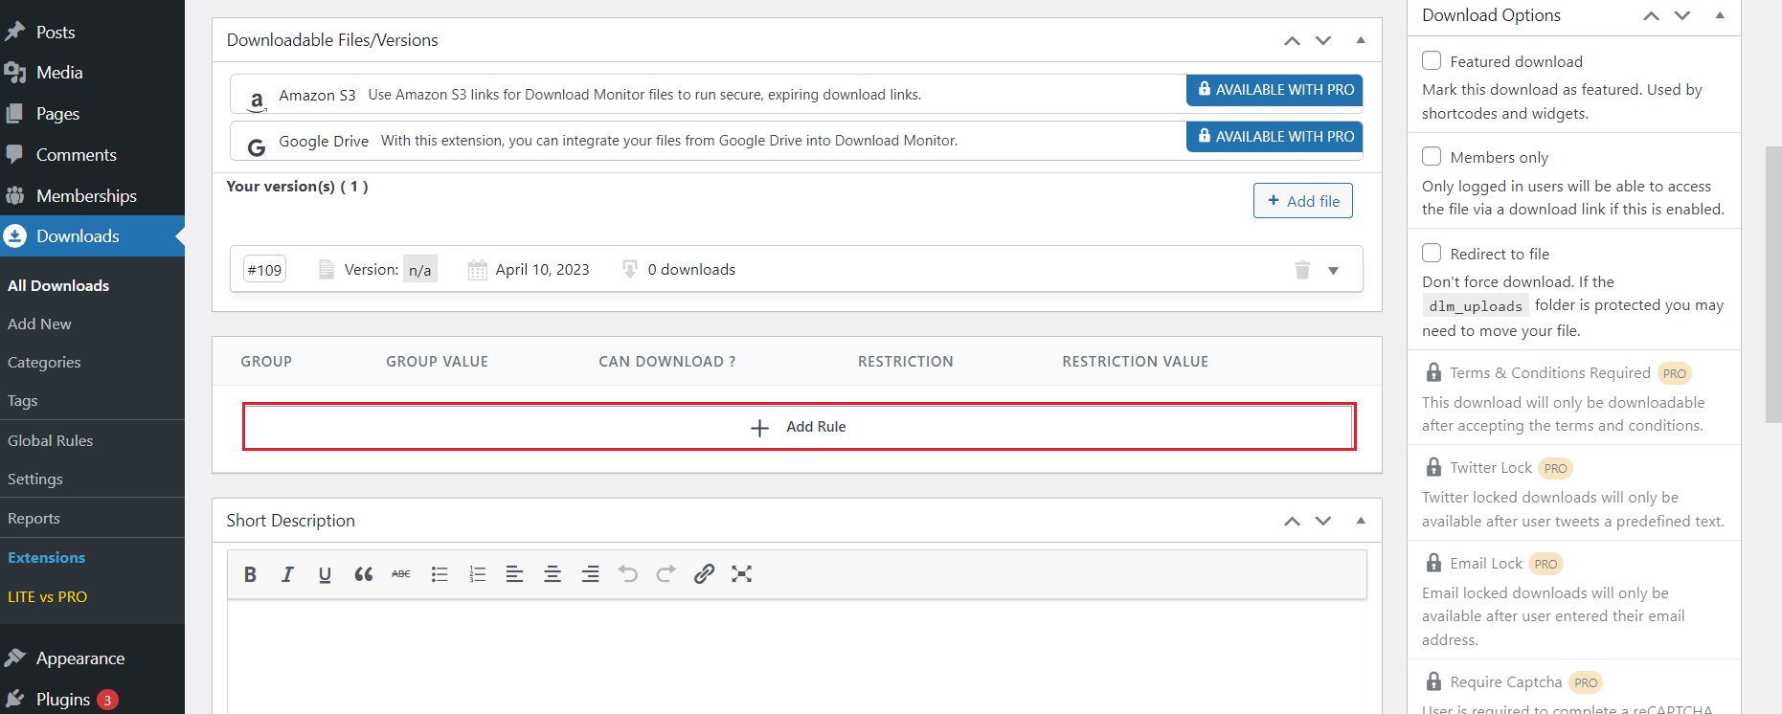This screenshot has width=1782, height=714.
Task: Redo edit in Short Description
Action: (x=666, y=574)
